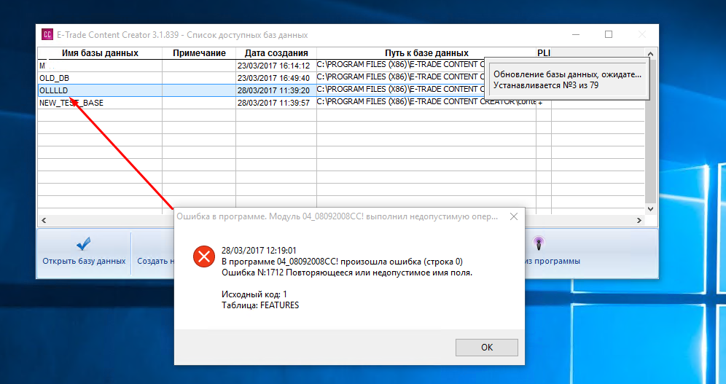Click horizontal scrollbar right arrow
The image size is (726, 384).
point(639,220)
